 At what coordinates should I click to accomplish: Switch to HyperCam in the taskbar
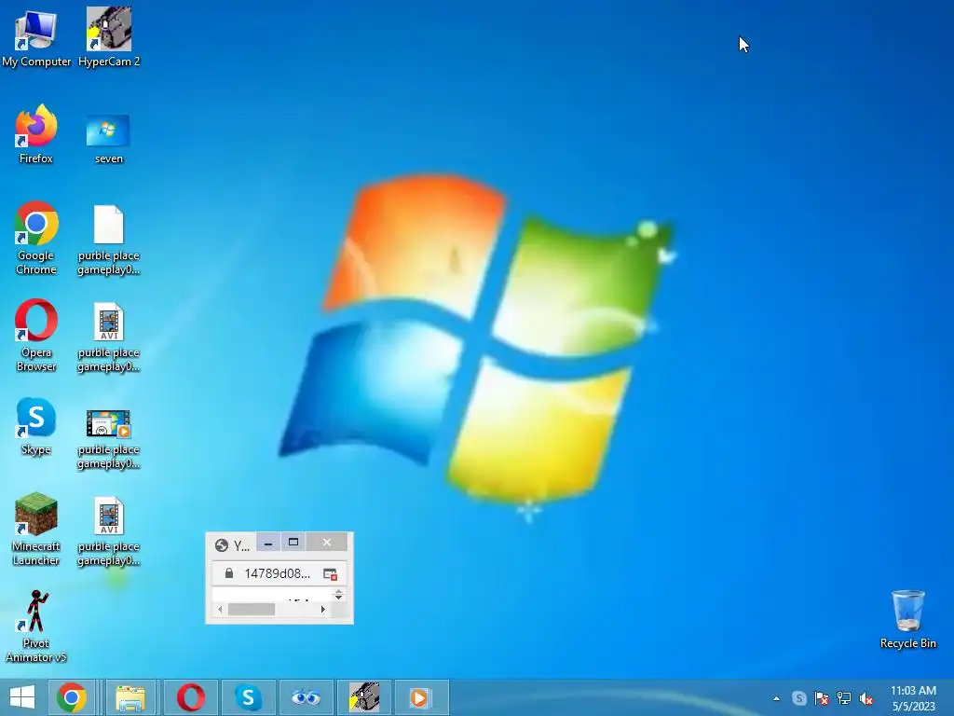pos(364,697)
